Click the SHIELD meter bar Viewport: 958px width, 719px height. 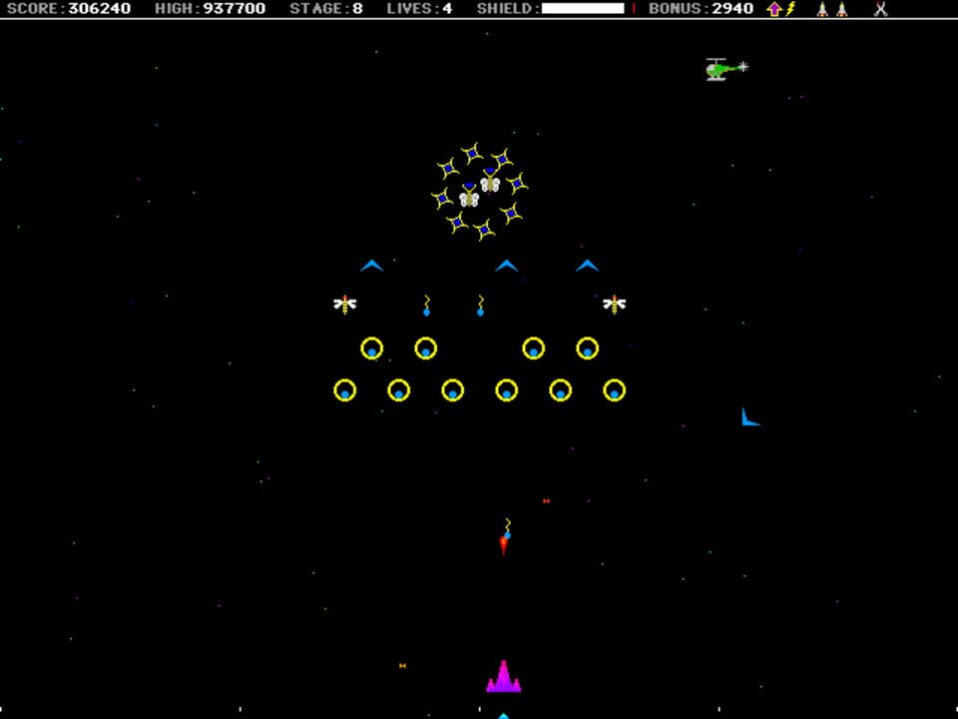pyautogui.click(x=584, y=9)
